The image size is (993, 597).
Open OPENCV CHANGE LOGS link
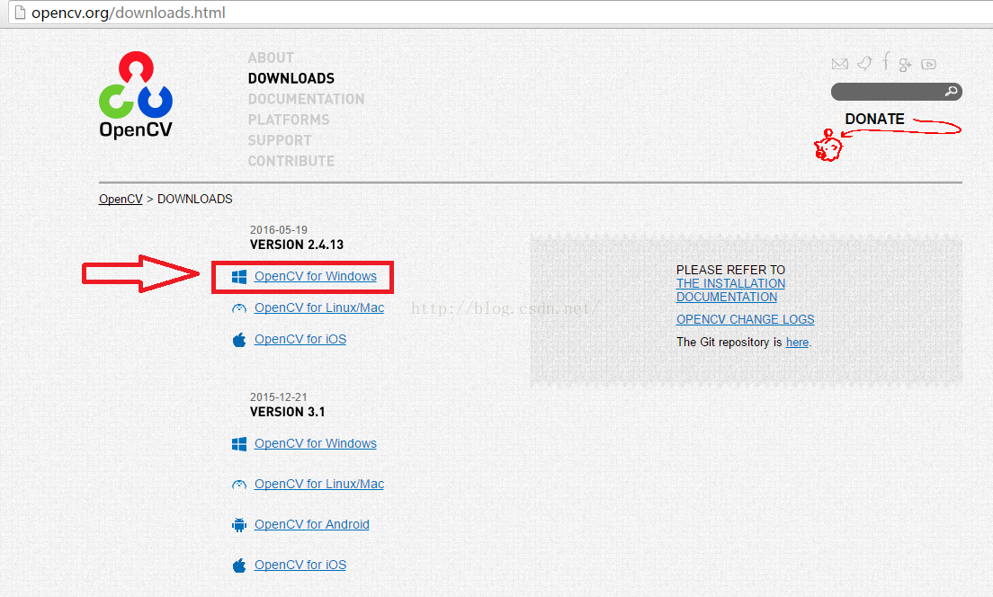[x=746, y=320]
